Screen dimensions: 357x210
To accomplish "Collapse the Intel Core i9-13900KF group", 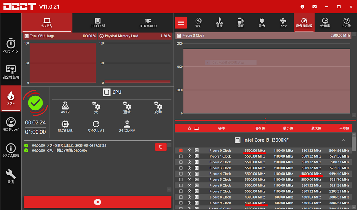I will pyautogui.click(x=343, y=140).
